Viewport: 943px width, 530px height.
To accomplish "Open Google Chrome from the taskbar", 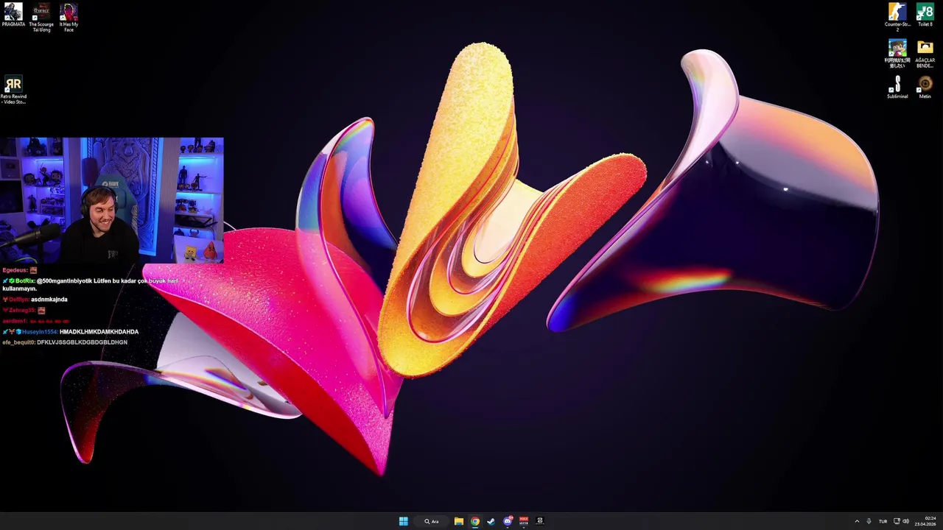I will tap(475, 521).
